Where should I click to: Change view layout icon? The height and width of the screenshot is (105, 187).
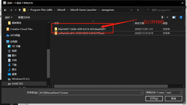click(163, 17)
